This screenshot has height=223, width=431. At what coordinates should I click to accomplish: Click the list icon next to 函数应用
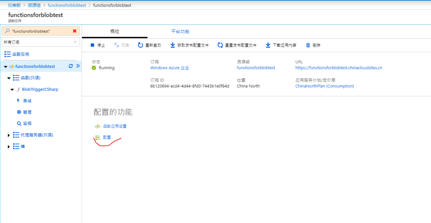click(8, 54)
